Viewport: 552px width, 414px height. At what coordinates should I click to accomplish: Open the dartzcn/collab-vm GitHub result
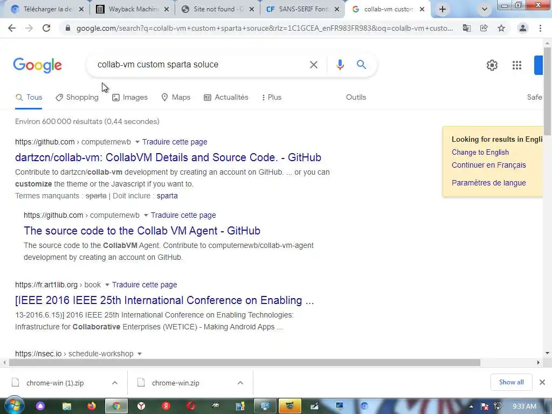(x=168, y=157)
